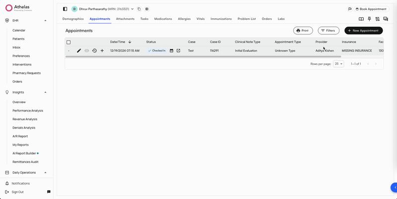Open external link icon beside Checked In

point(178,51)
